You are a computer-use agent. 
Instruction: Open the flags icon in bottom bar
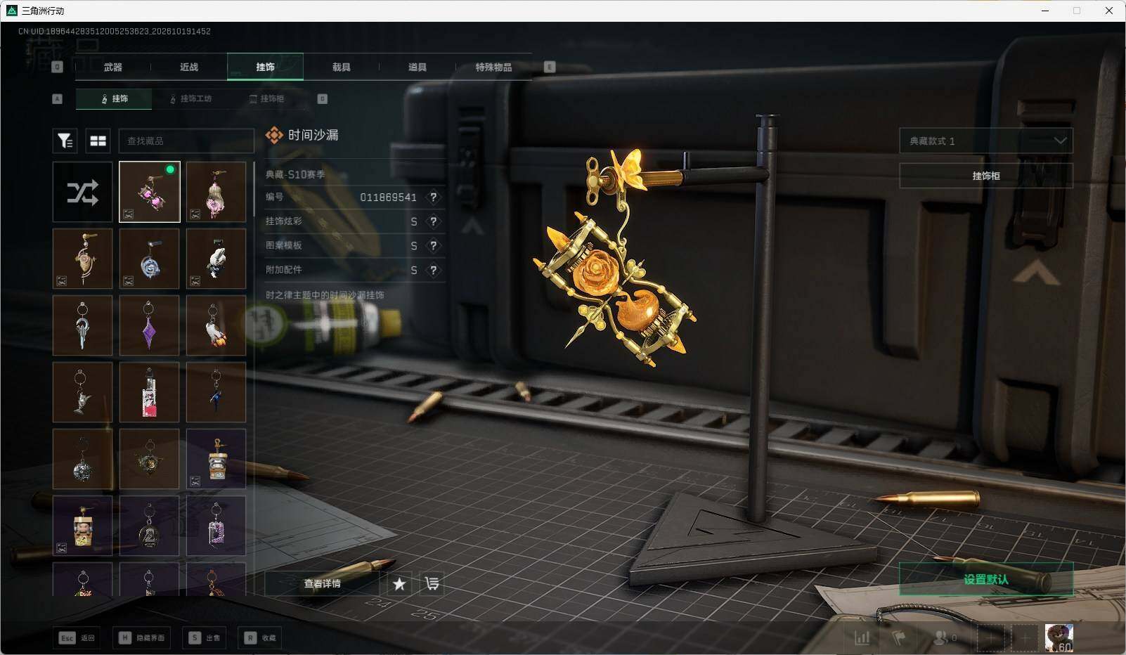coord(899,637)
